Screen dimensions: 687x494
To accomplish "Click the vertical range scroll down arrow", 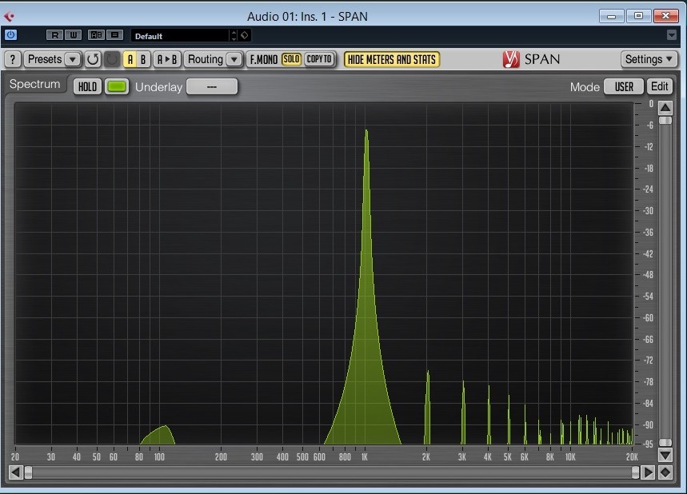I will (665, 456).
